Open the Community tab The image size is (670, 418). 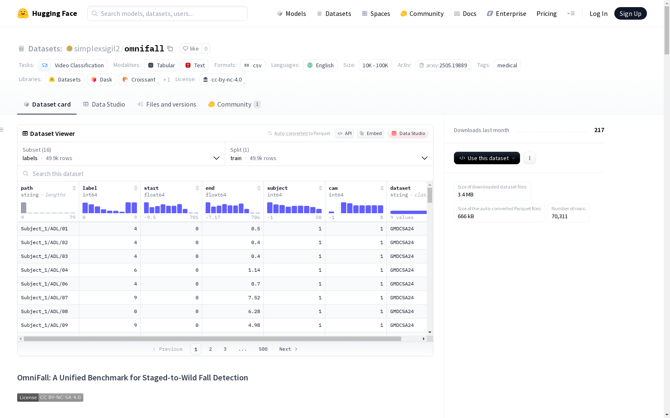(x=234, y=104)
